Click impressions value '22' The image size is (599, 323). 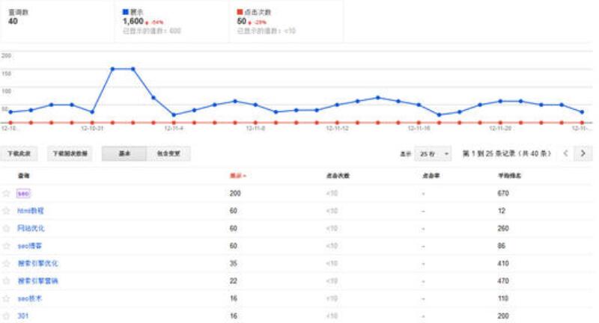coord(234,280)
